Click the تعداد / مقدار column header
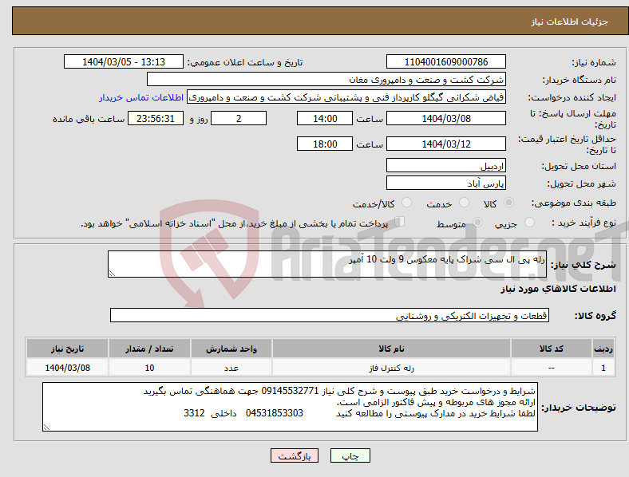 tap(149, 349)
